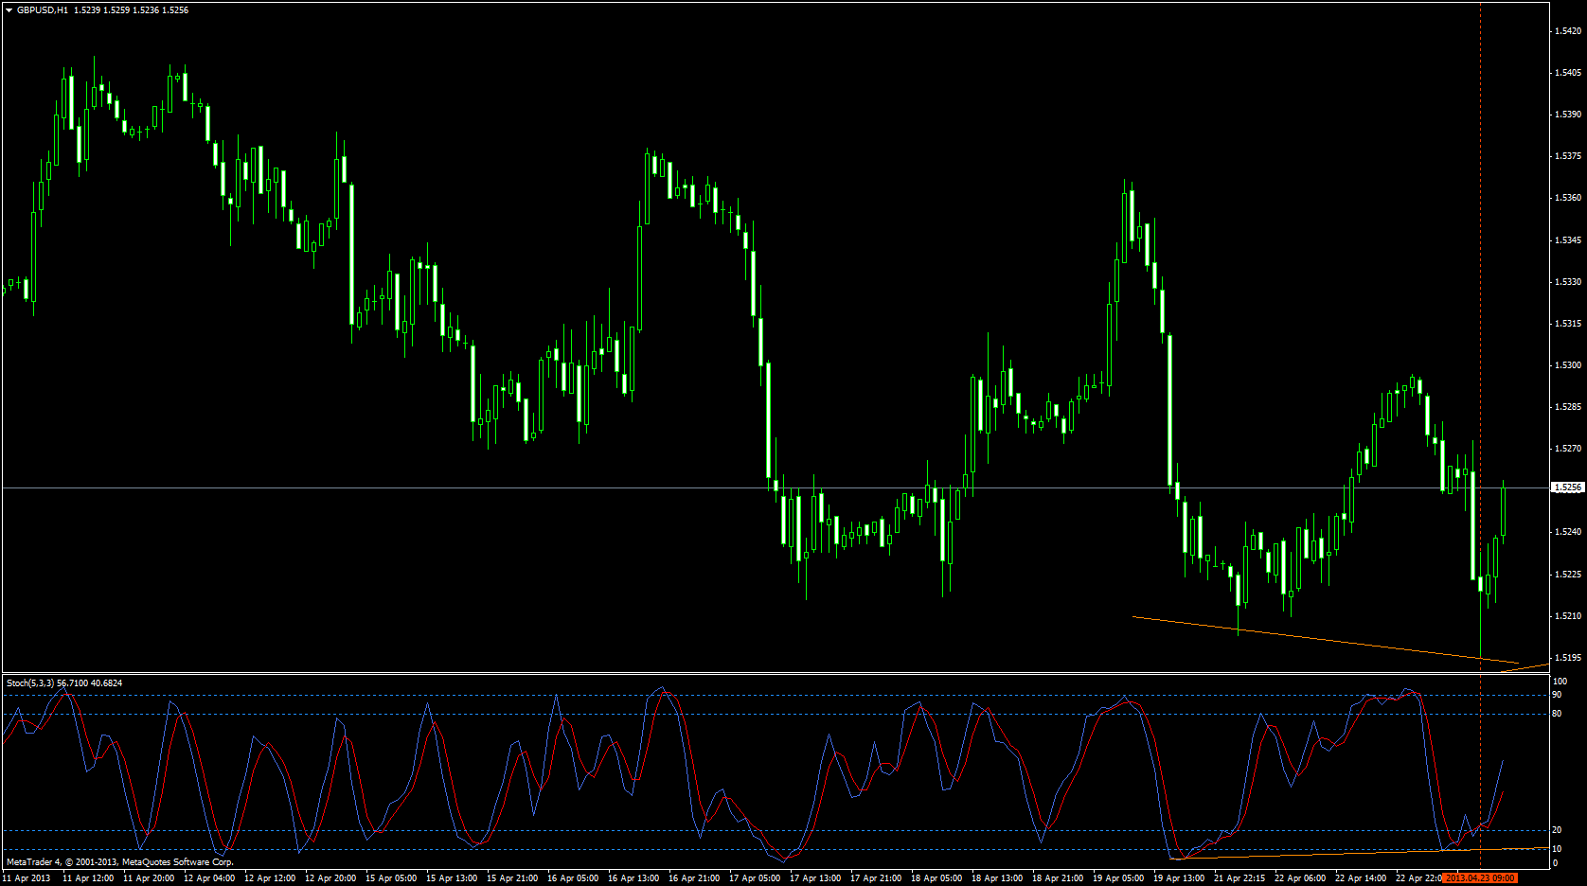Click the Stoch(5,3,3) indicator label
The image size is (1587, 886).
click(x=30, y=682)
